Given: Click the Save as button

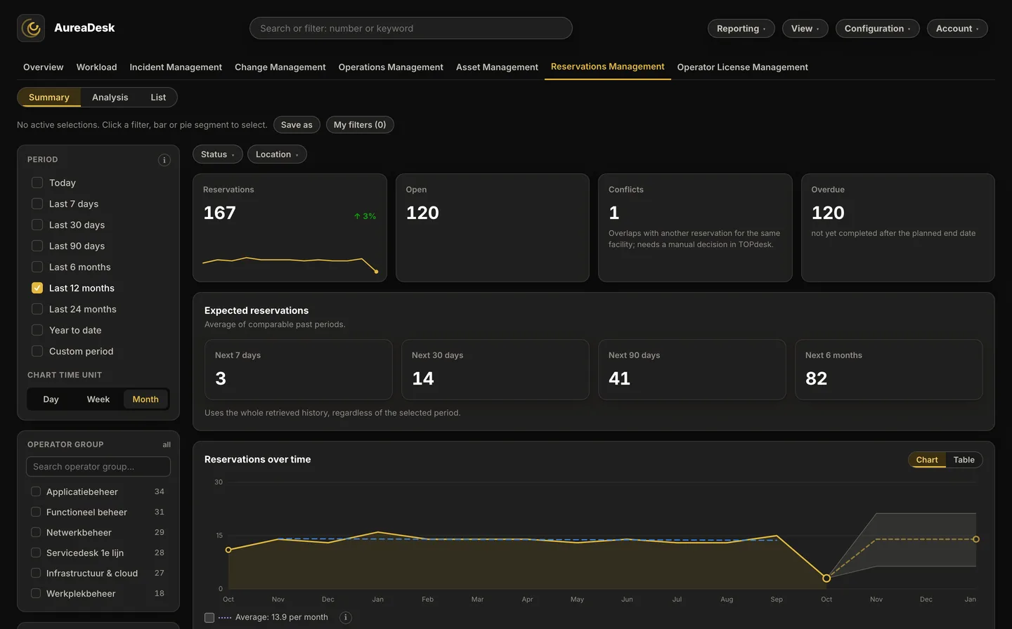Looking at the screenshot, I should pos(297,125).
